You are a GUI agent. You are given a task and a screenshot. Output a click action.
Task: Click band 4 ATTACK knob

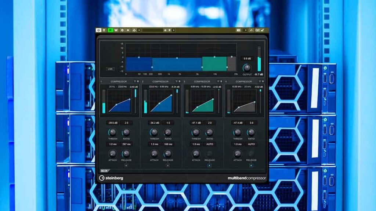pos(238,154)
